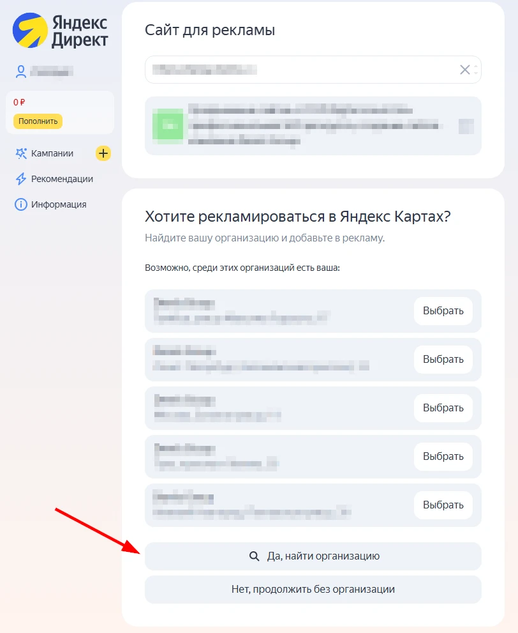
Task: Select the second organization with Выбрать
Action: click(443, 360)
